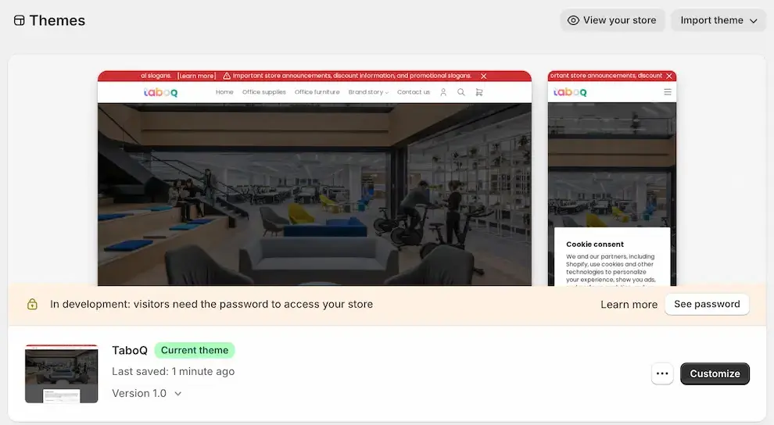Screen dimensions: 774x425
Task: Click the TaboQ logo in desktop preview
Action: (161, 92)
